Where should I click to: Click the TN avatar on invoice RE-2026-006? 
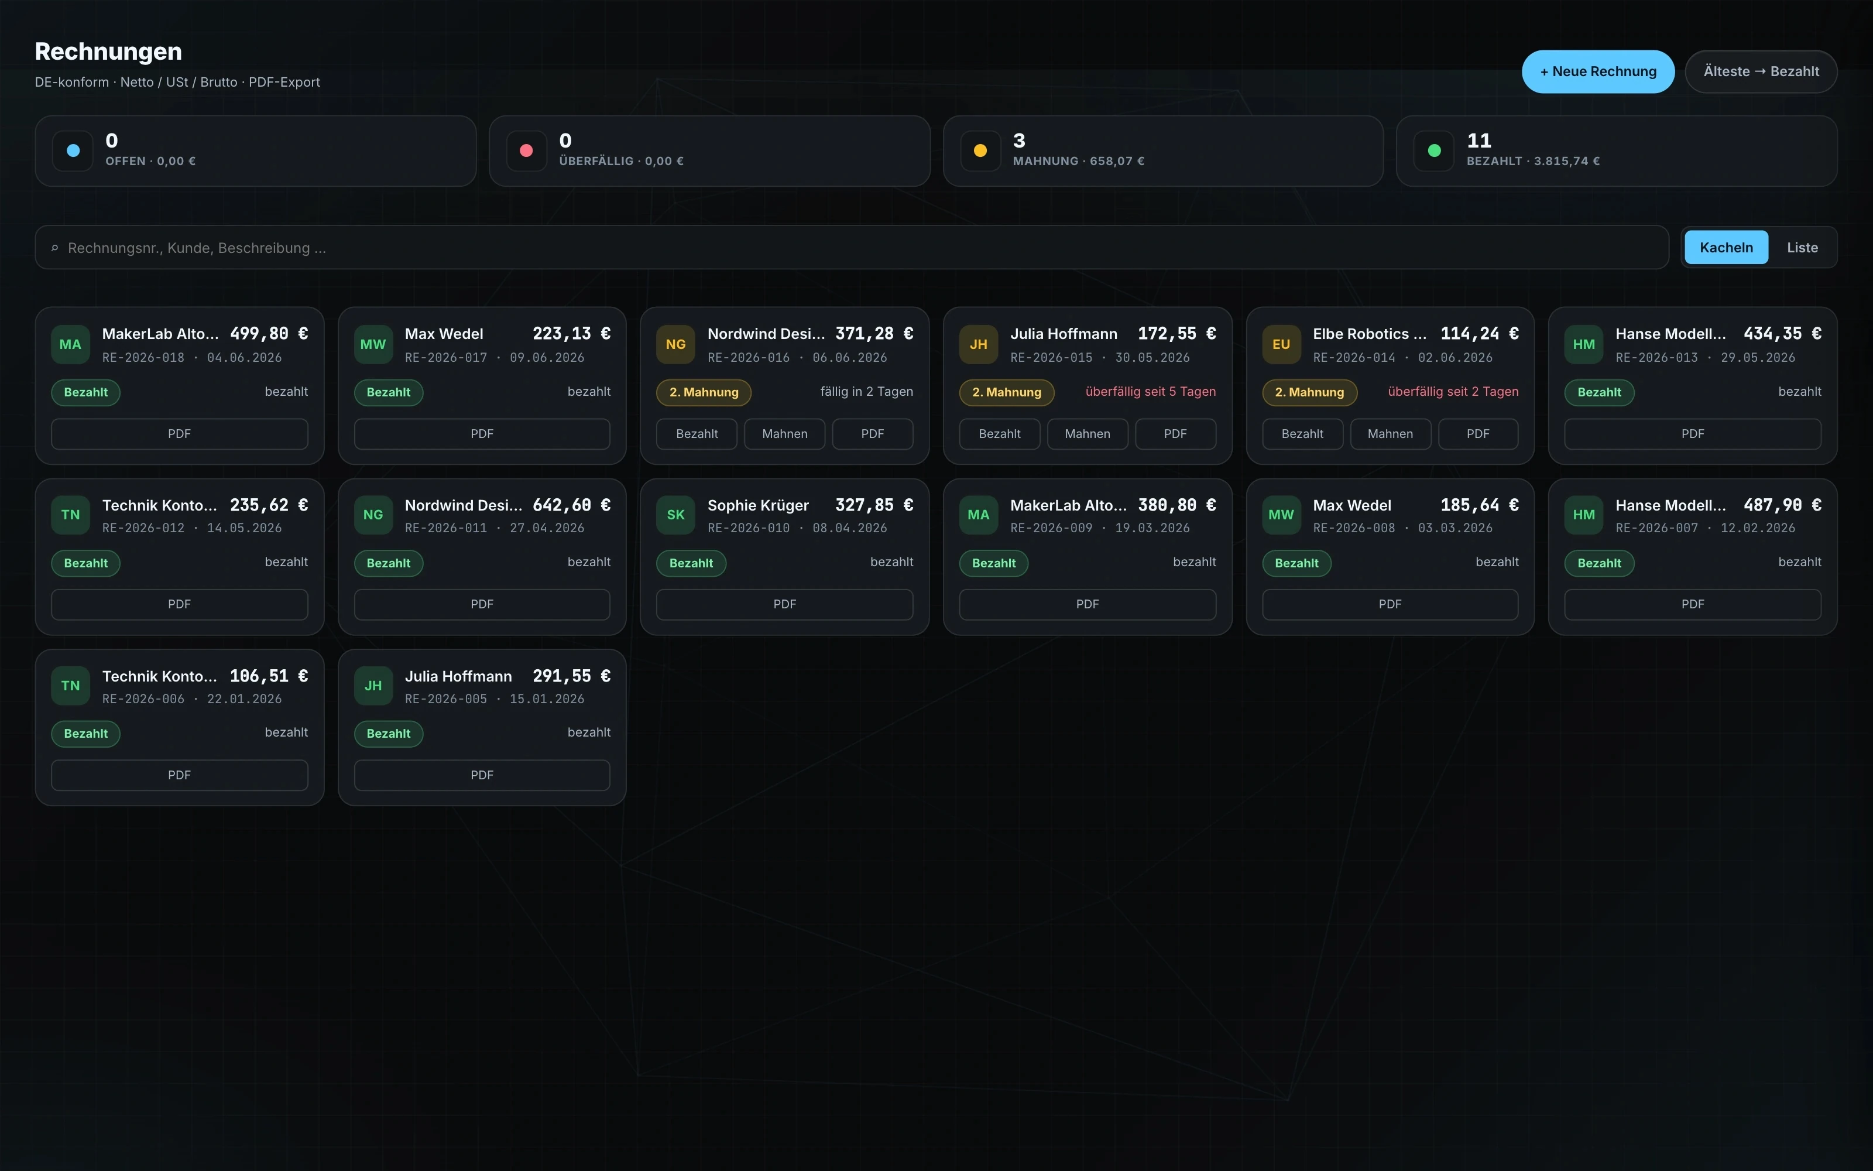(70, 686)
